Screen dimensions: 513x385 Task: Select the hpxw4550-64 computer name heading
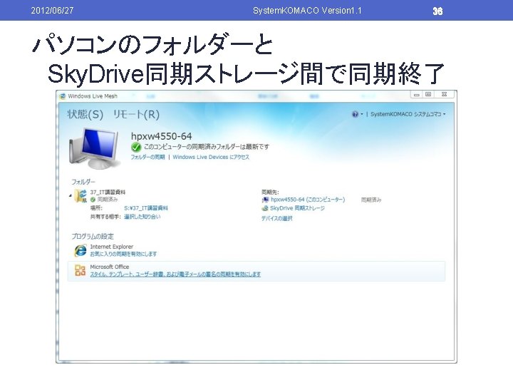click(x=161, y=136)
